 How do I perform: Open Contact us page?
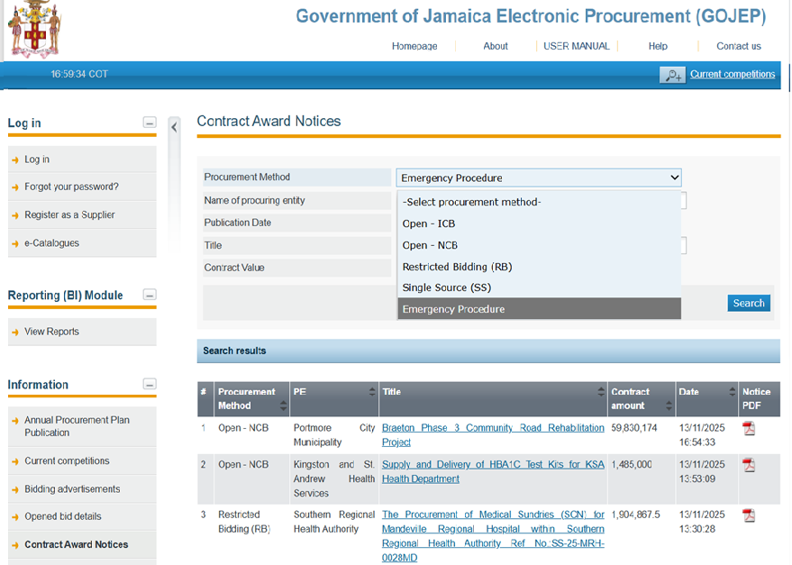(x=739, y=46)
